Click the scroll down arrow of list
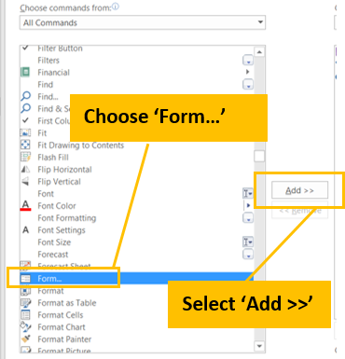The width and height of the screenshot is (345, 359). click(x=259, y=346)
